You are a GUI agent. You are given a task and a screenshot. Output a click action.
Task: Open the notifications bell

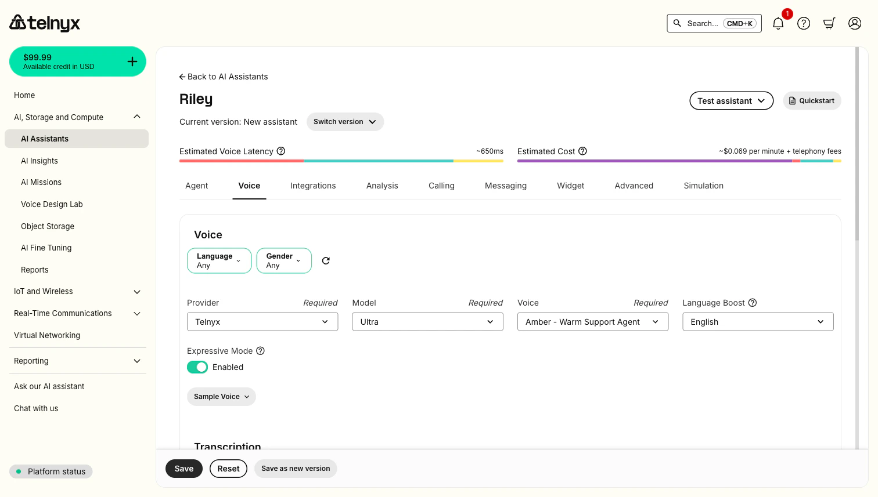778,23
